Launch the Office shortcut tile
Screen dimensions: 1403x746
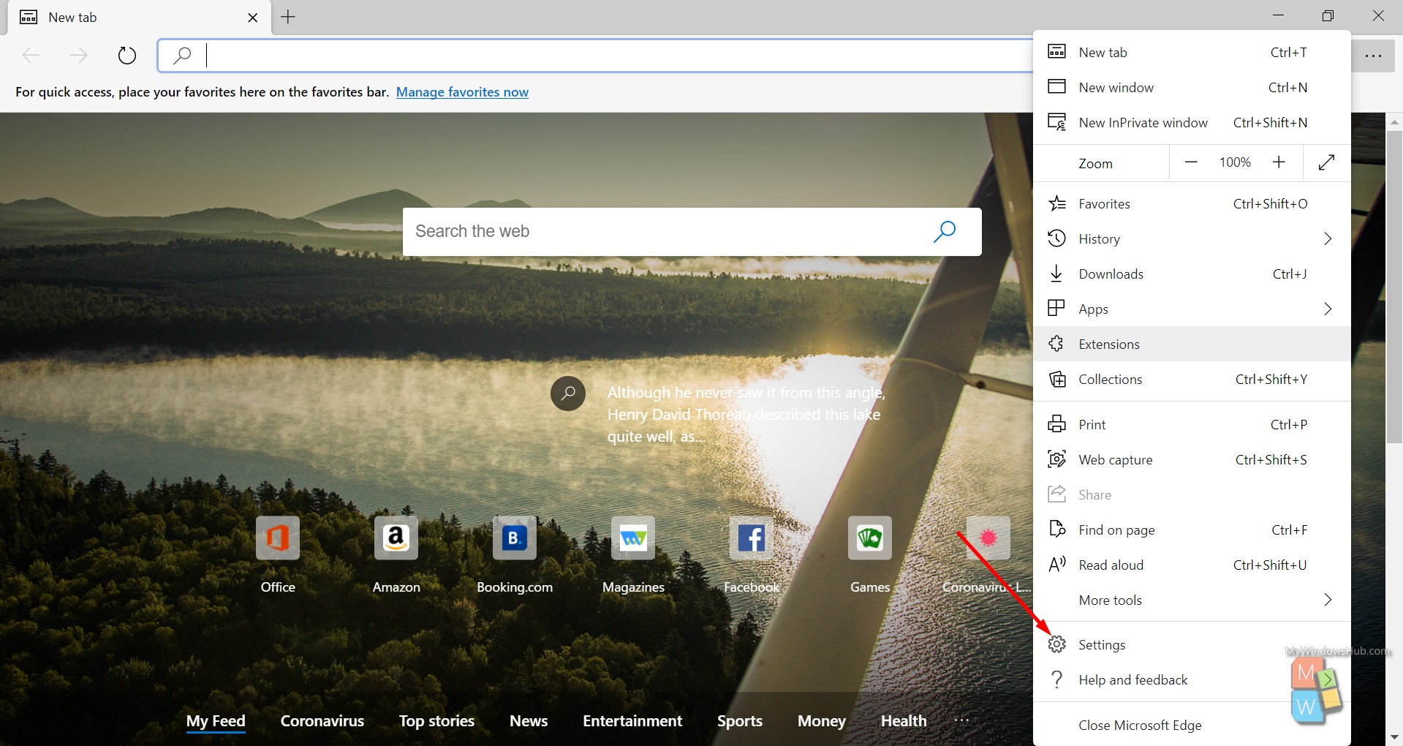277,538
